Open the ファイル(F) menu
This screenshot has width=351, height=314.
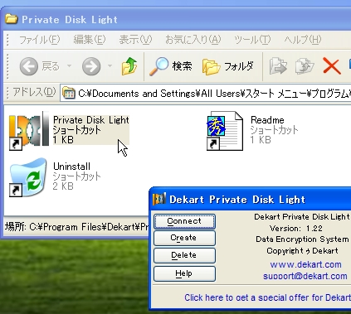39,40
